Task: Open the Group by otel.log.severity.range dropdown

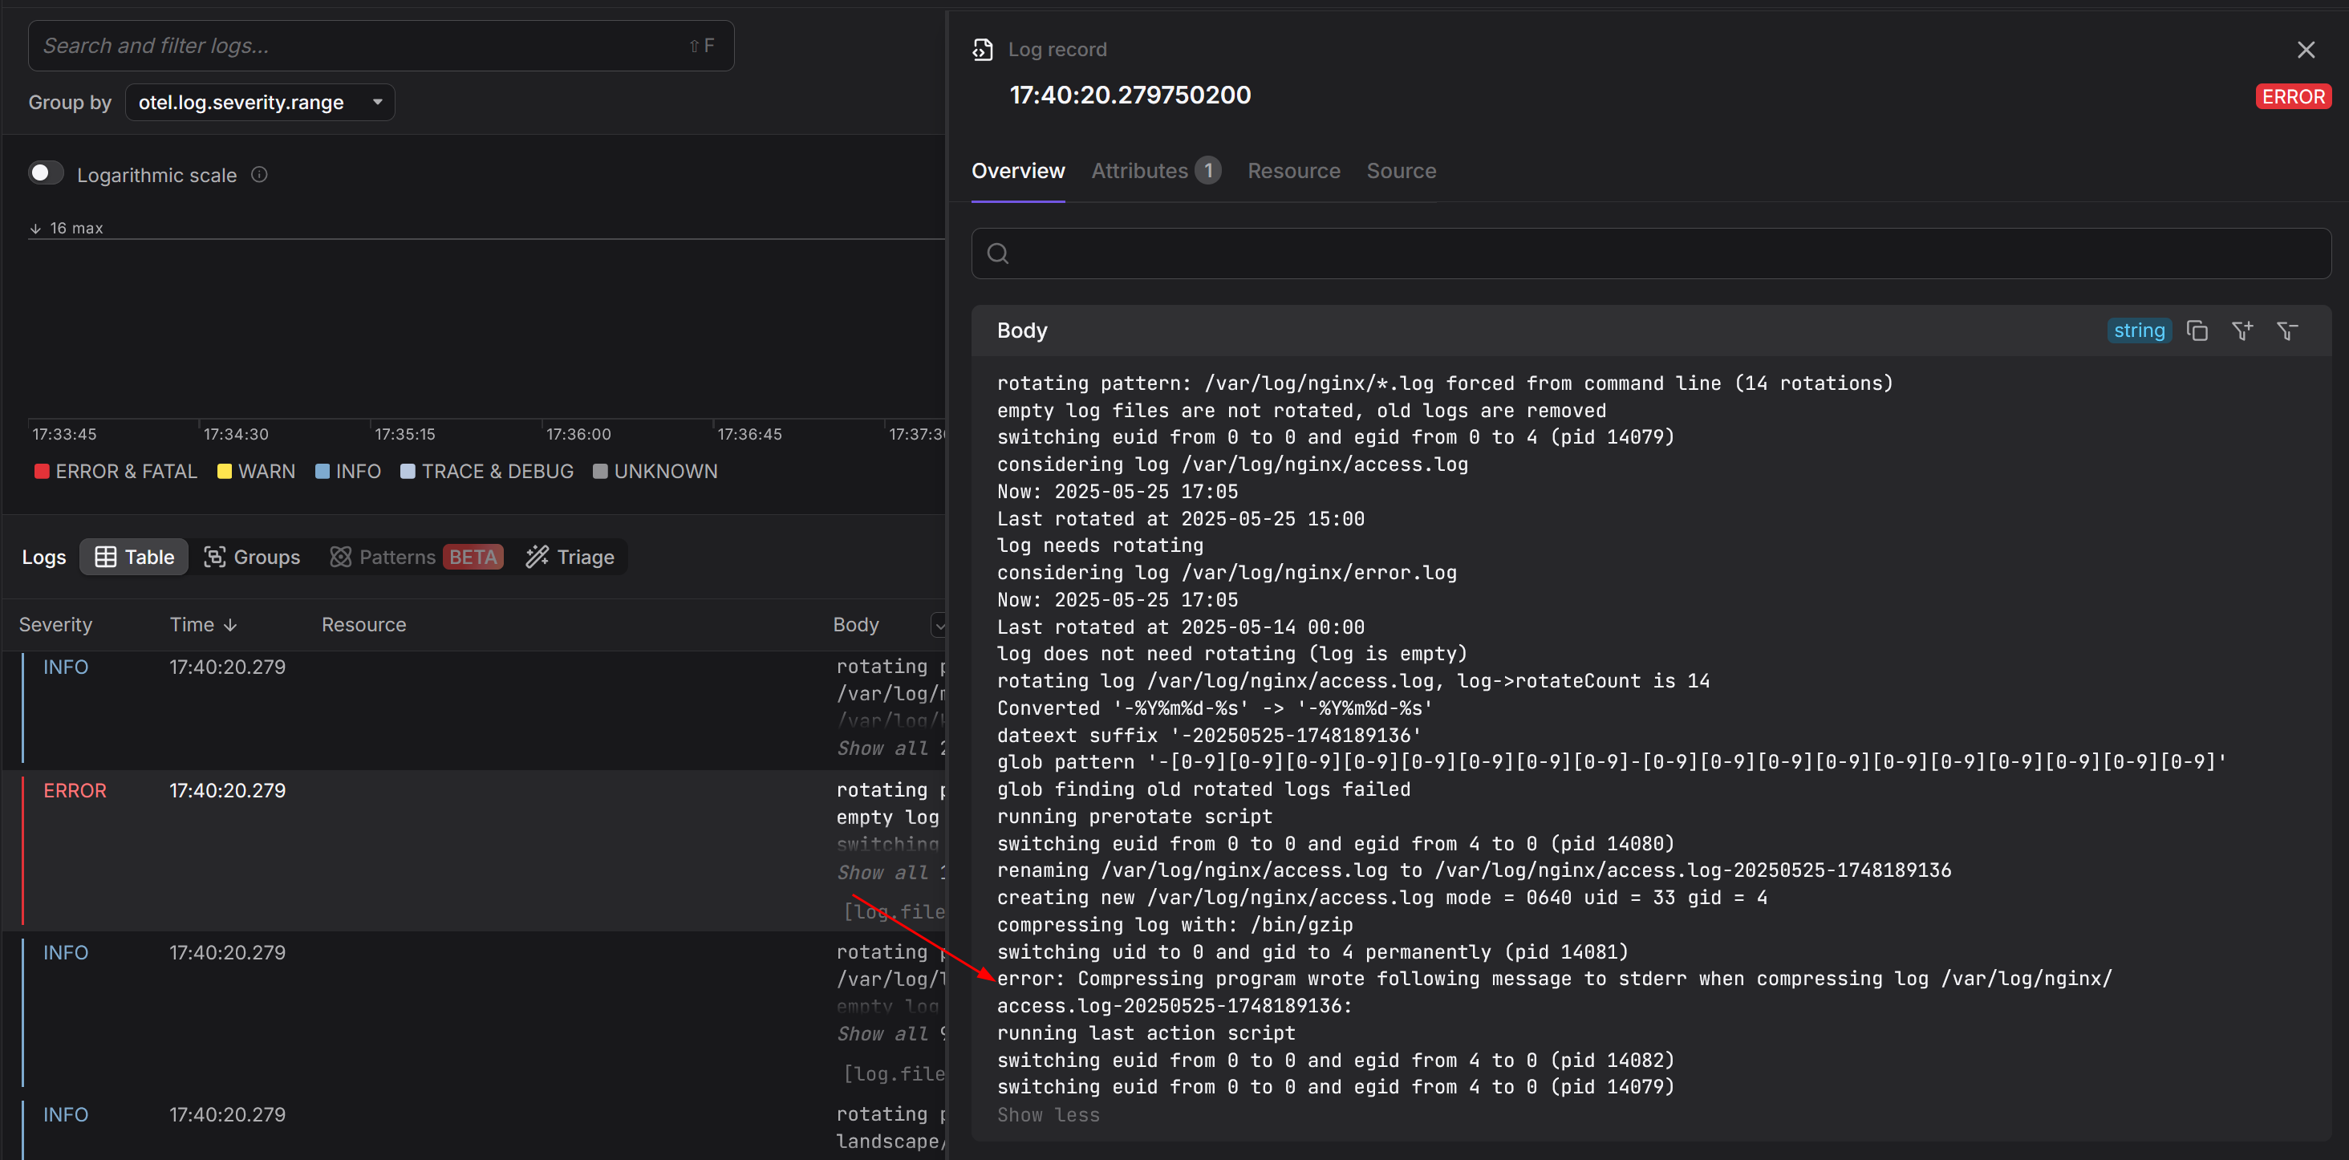Action: (x=260, y=102)
